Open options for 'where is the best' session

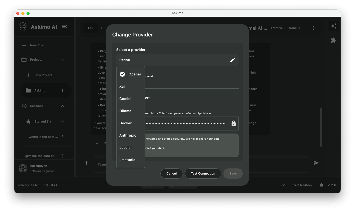(x=62, y=137)
